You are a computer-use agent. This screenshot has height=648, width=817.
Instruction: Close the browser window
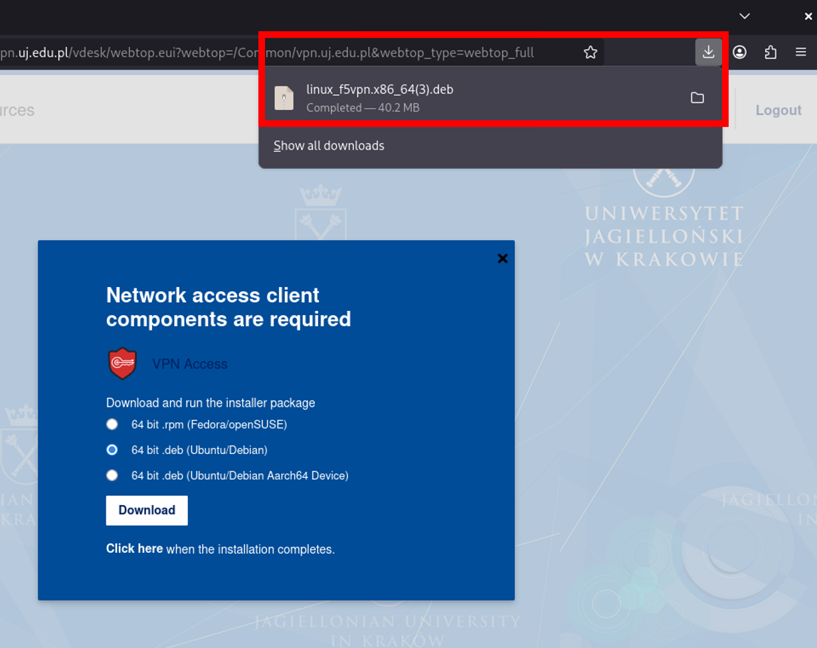click(x=808, y=16)
